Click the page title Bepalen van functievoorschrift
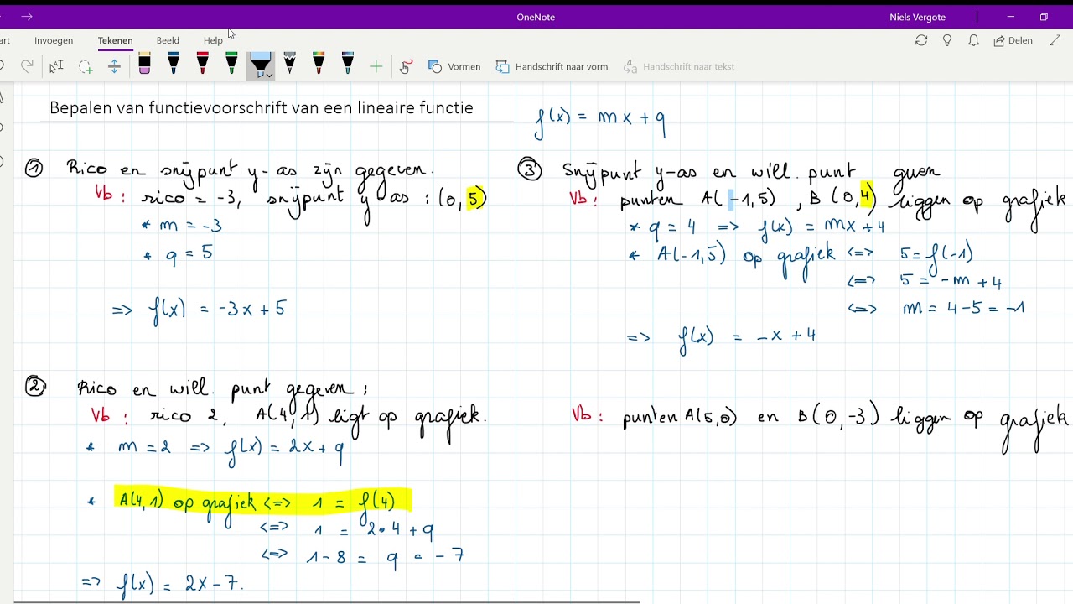This screenshot has width=1073, height=604. point(262,107)
